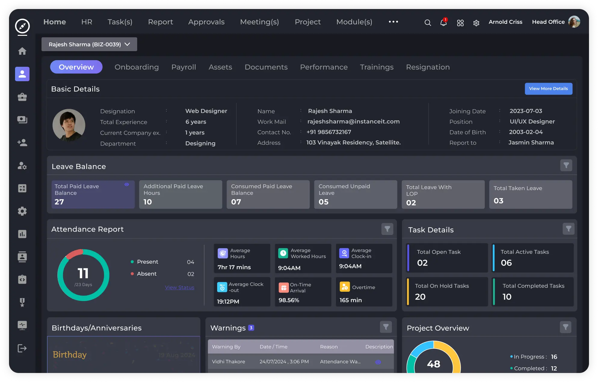This screenshot has height=382, width=598.
Task: Click the View More Details button
Action: click(549, 89)
